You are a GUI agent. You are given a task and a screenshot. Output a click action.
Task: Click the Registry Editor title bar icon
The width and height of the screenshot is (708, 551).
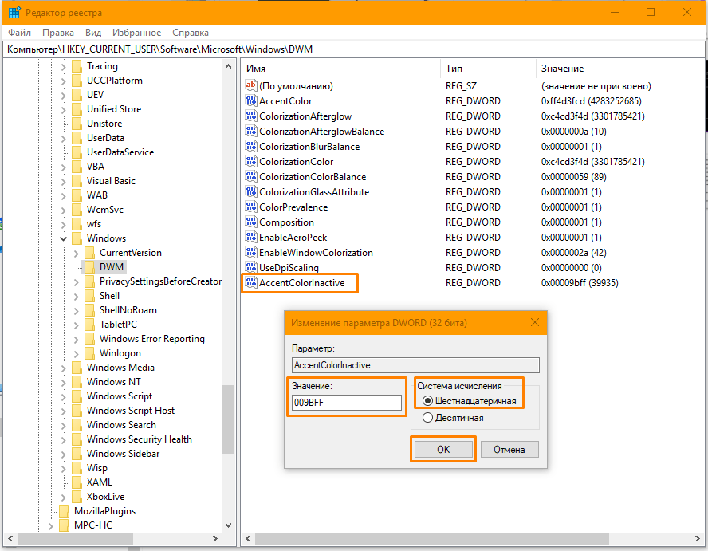click(x=13, y=13)
